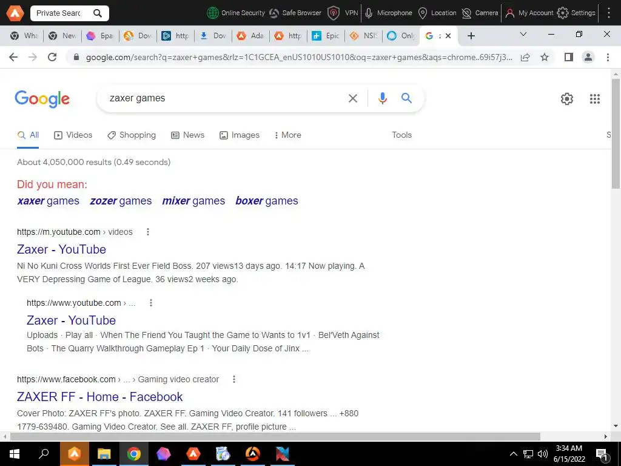621x466 pixels.
Task: Open Online Security from top toolbar
Action: click(236, 13)
